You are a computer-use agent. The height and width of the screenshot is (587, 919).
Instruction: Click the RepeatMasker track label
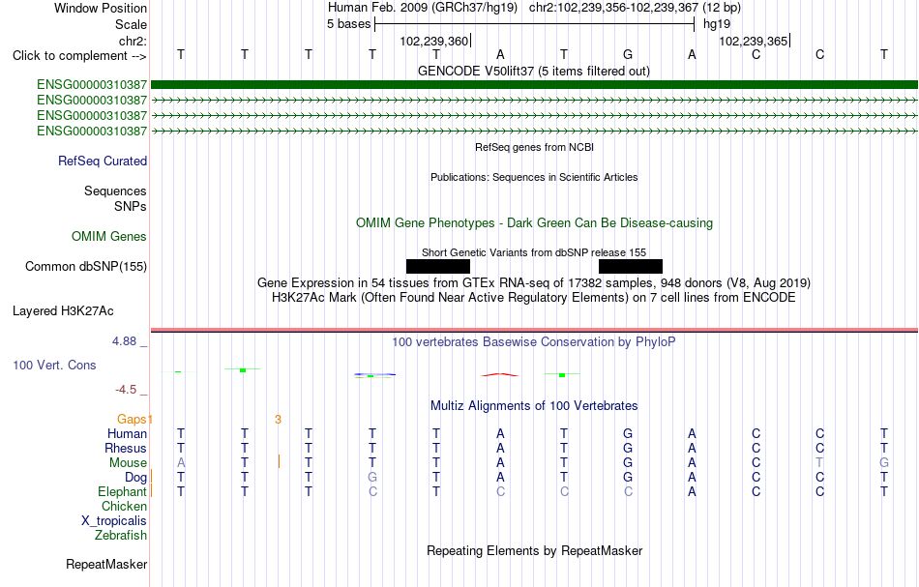point(106,564)
